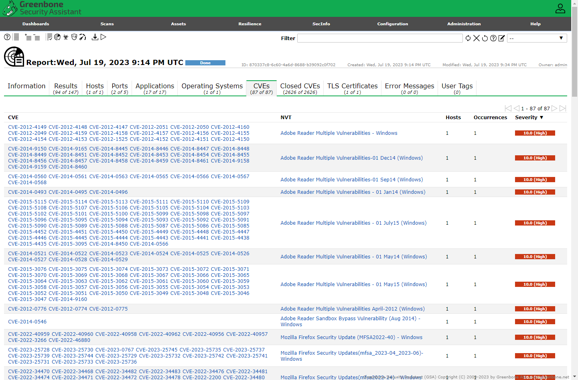Open Adobe Reader Sandbox Bypass Vulnerability NVT
The width and height of the screenshot is (578, 380).
(351, 321)
